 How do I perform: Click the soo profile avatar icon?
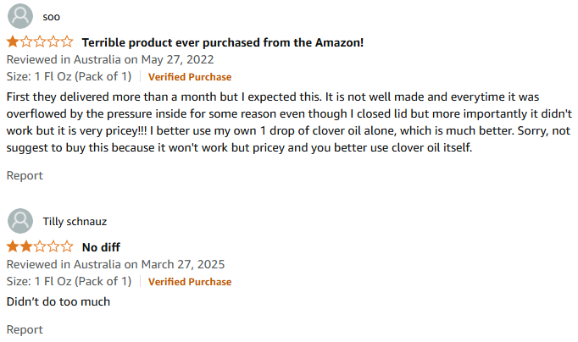(x=20, y=16)
